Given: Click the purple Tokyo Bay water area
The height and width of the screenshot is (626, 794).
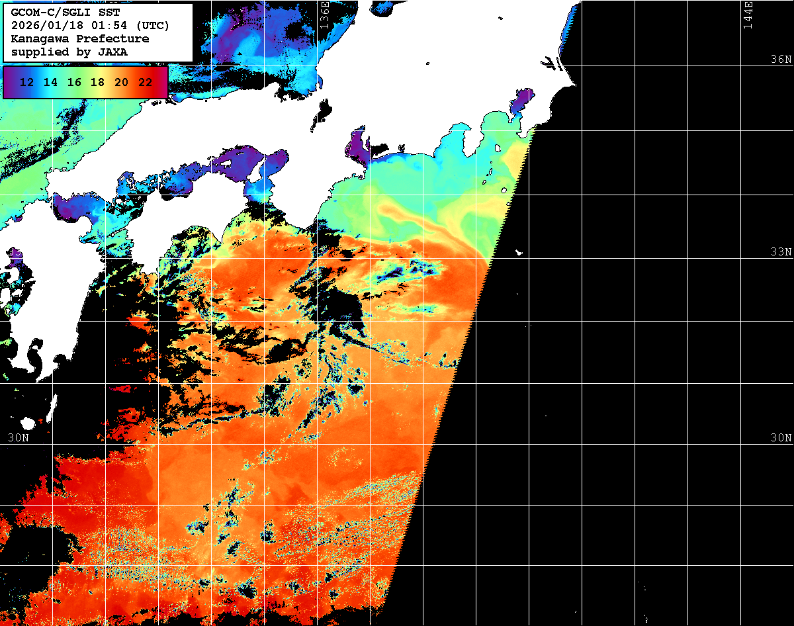Looking at the screenshot, I should click(521, 101).
